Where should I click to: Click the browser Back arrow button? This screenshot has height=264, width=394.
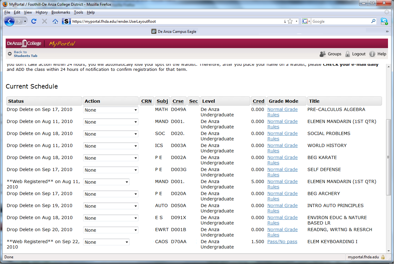(9, 21)
